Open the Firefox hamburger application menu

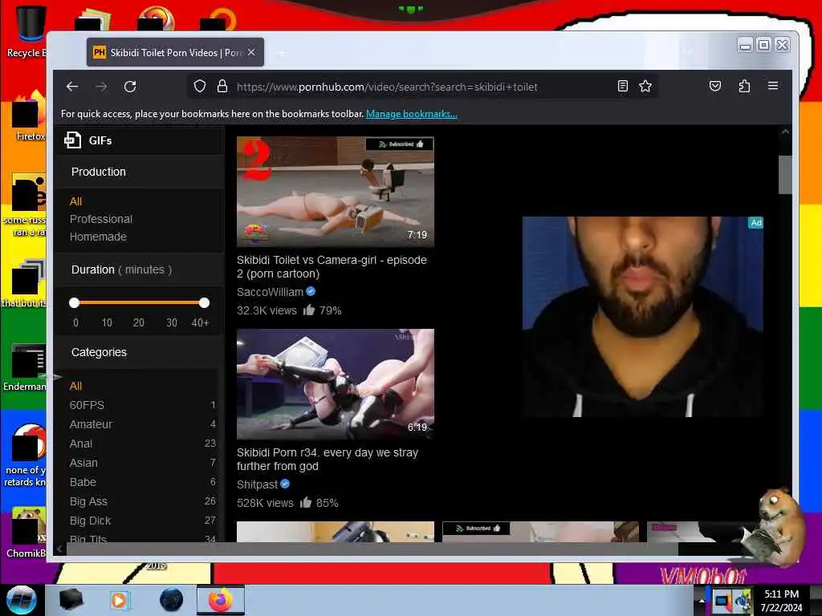[773, 86]
